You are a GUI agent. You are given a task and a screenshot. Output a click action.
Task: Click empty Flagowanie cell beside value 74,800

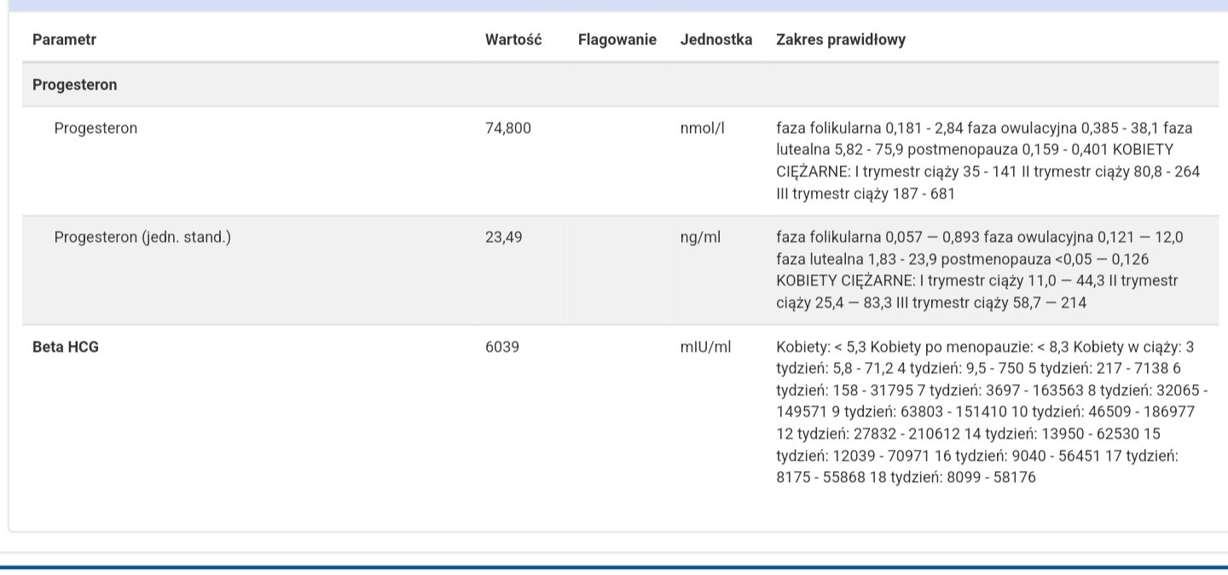point(617,129)
